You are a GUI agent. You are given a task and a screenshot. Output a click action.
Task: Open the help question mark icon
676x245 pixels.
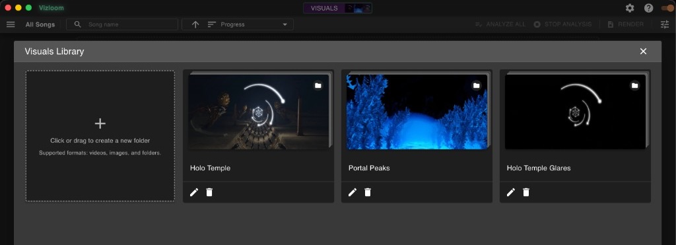pos(648,8)
